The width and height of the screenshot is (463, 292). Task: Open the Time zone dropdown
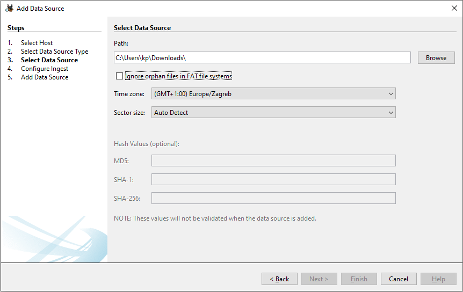click(x=273, y=94)
